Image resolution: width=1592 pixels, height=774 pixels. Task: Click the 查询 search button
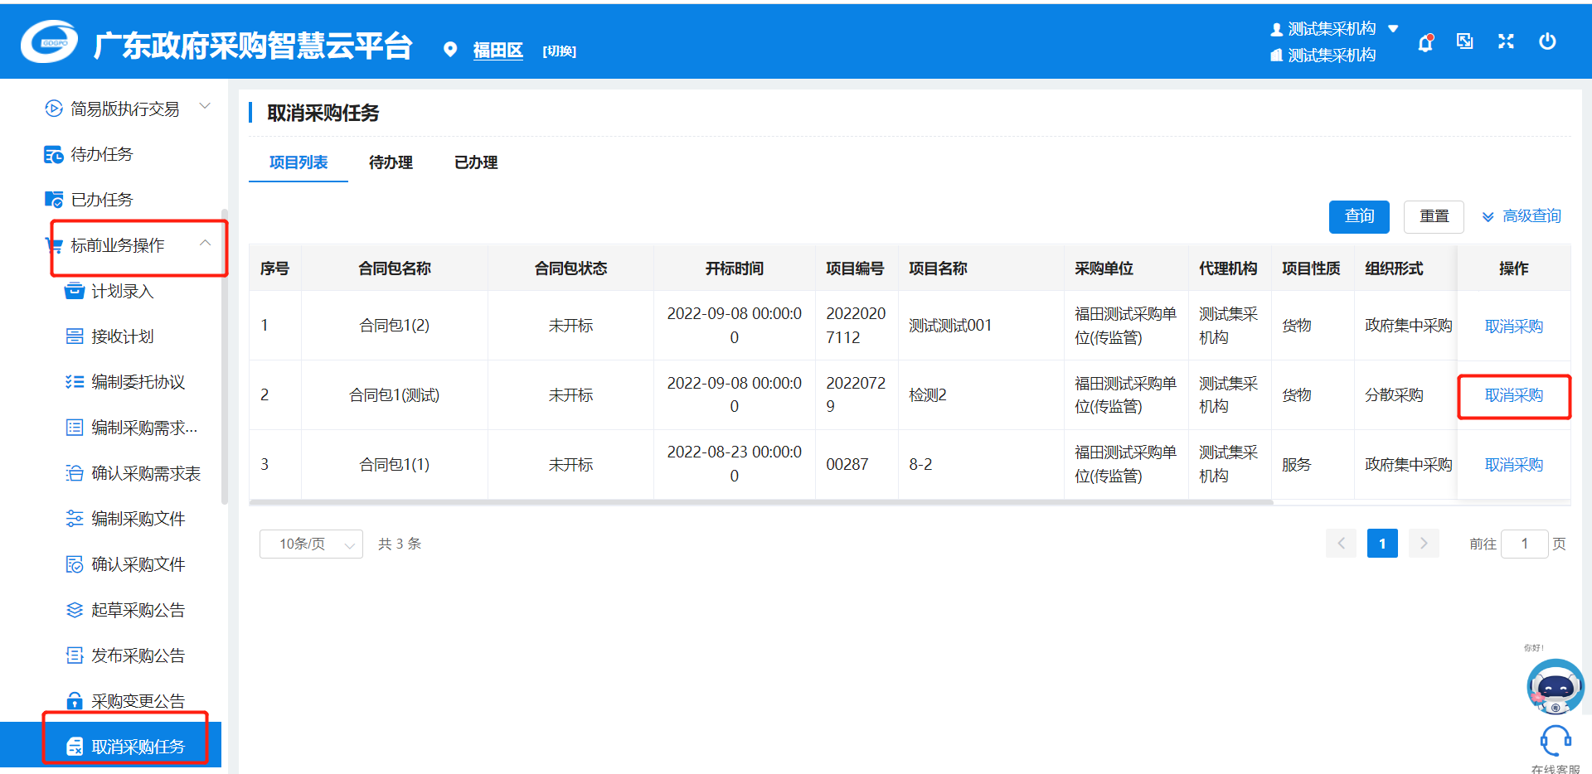pos(1359,216)
